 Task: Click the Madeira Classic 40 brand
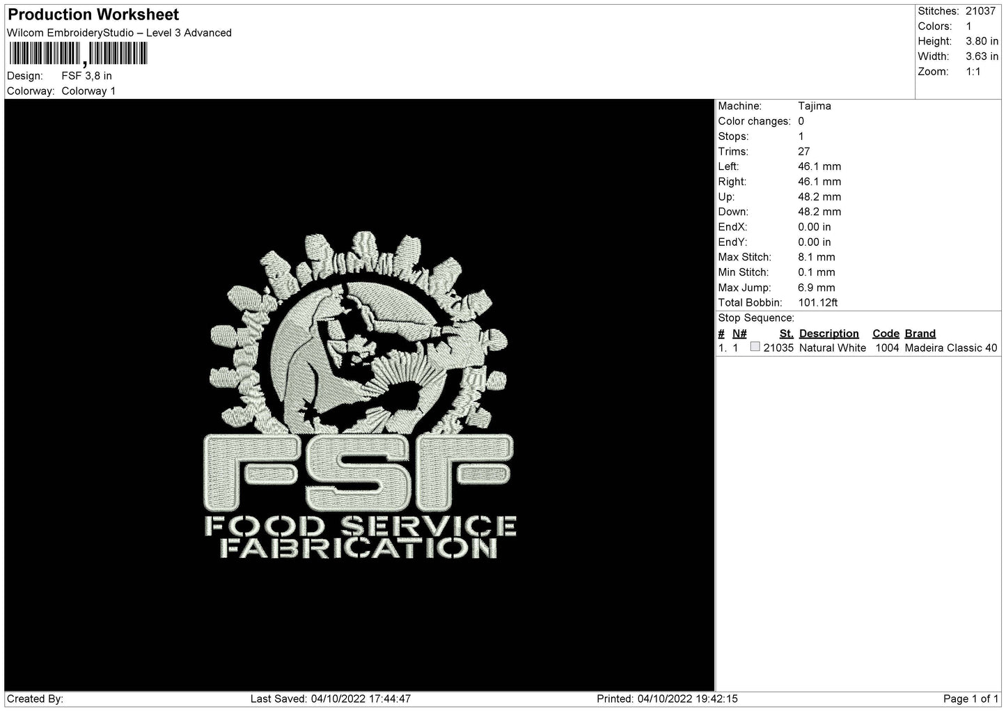(951, 348)
